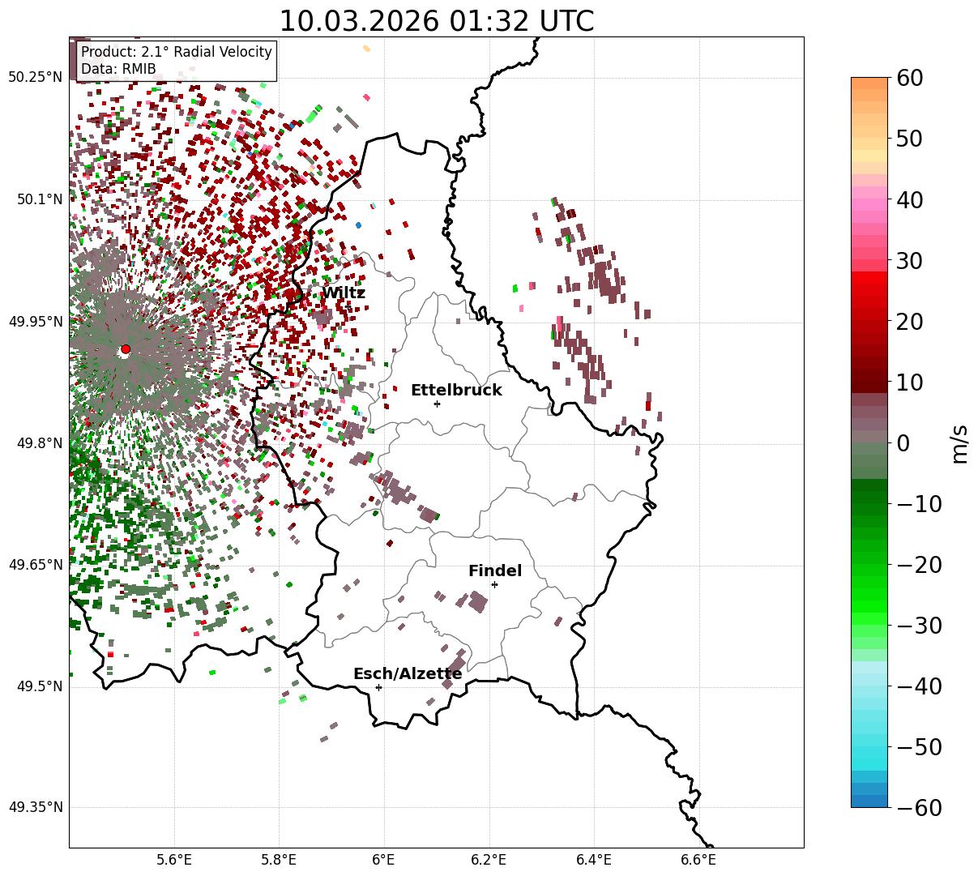Click the 6°E longitude label
This screenshot has width=978, height=876.
(x=384, y=860)
